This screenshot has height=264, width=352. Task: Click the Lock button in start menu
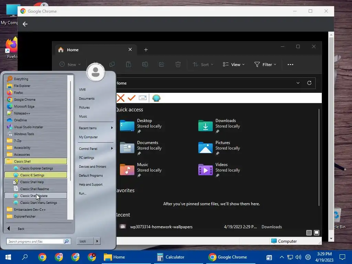pos(85,241)
